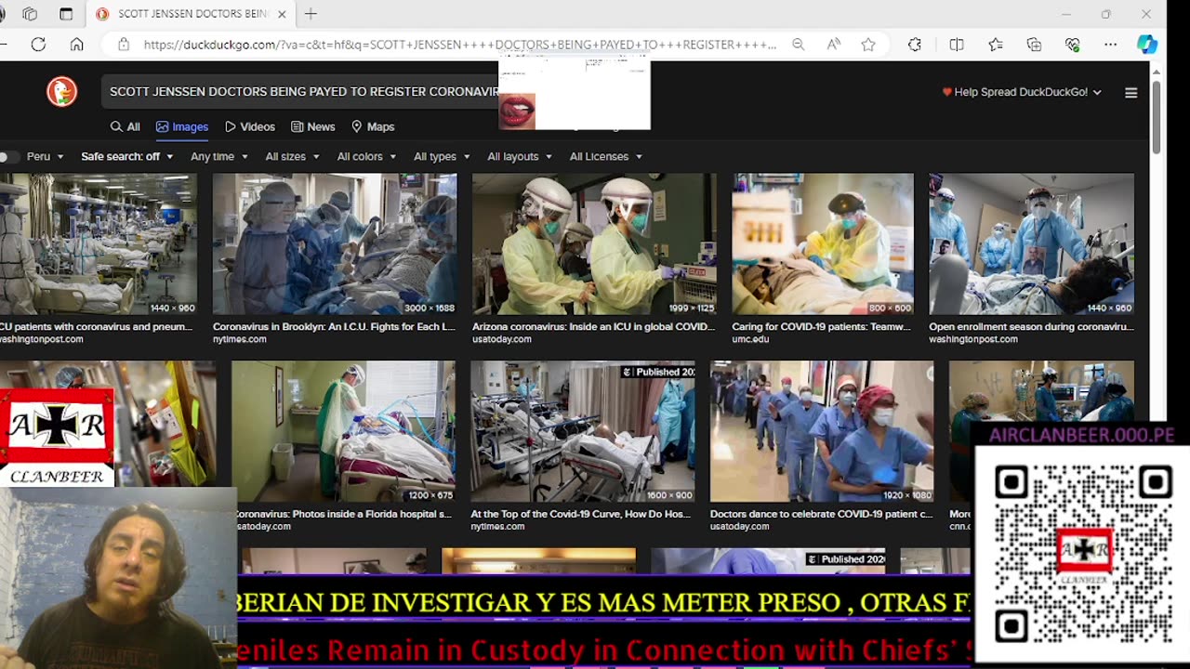
Task: Click the zoom magnifier icon in address bar
Action: [799, 45]
